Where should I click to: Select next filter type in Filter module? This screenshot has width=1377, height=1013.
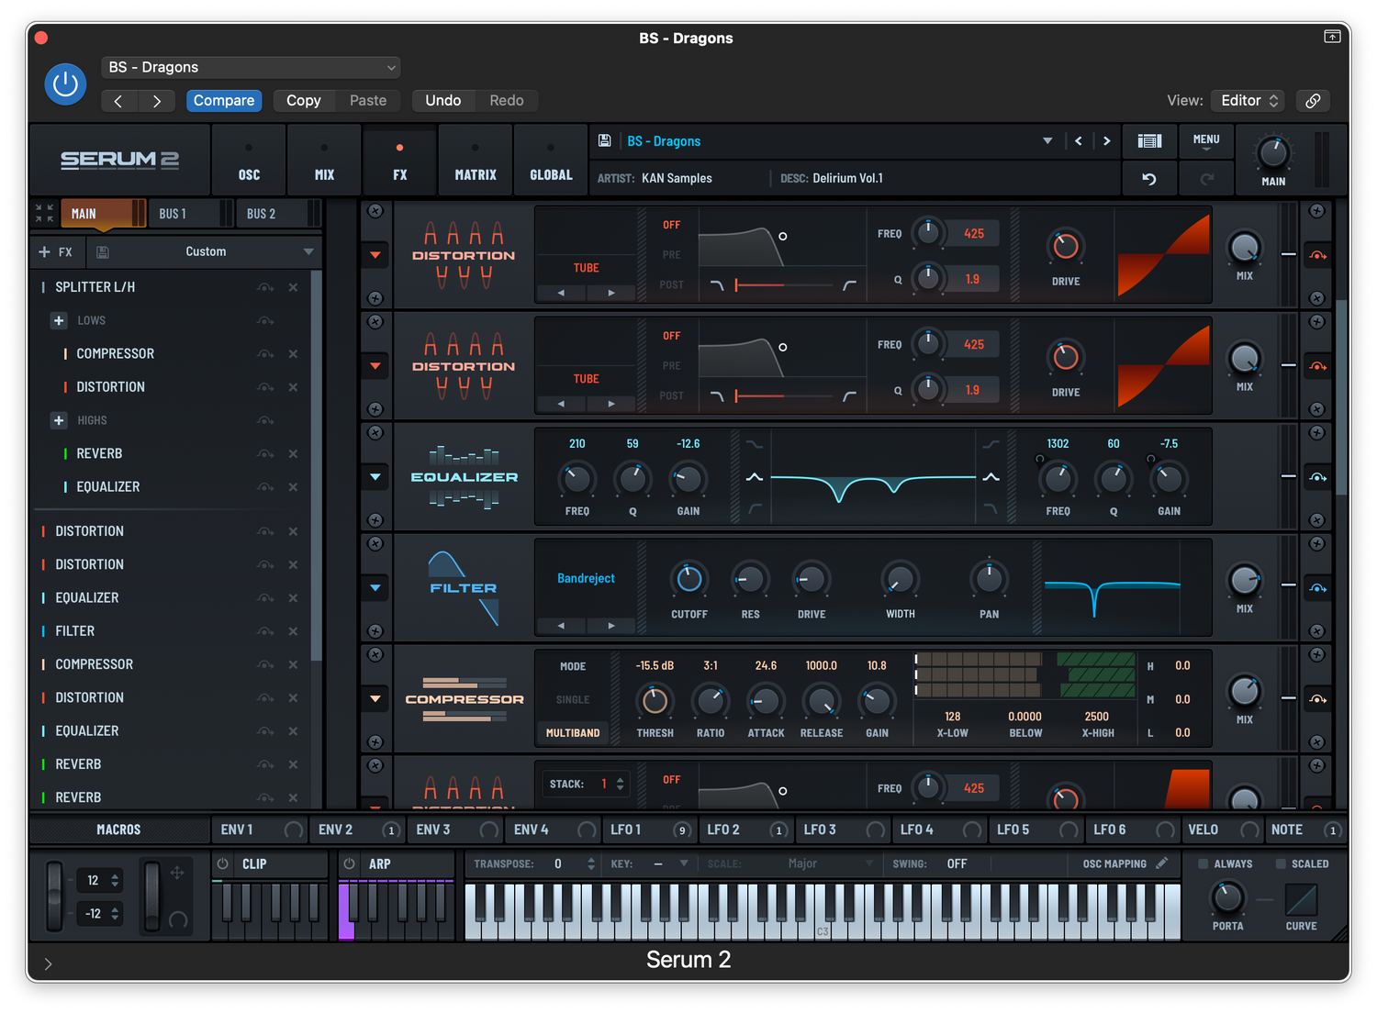pos(611,626)
